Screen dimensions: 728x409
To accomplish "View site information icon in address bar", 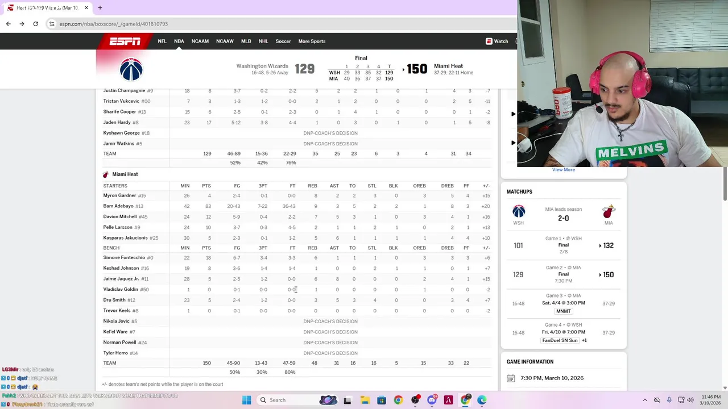I will (x=52, y=24).
